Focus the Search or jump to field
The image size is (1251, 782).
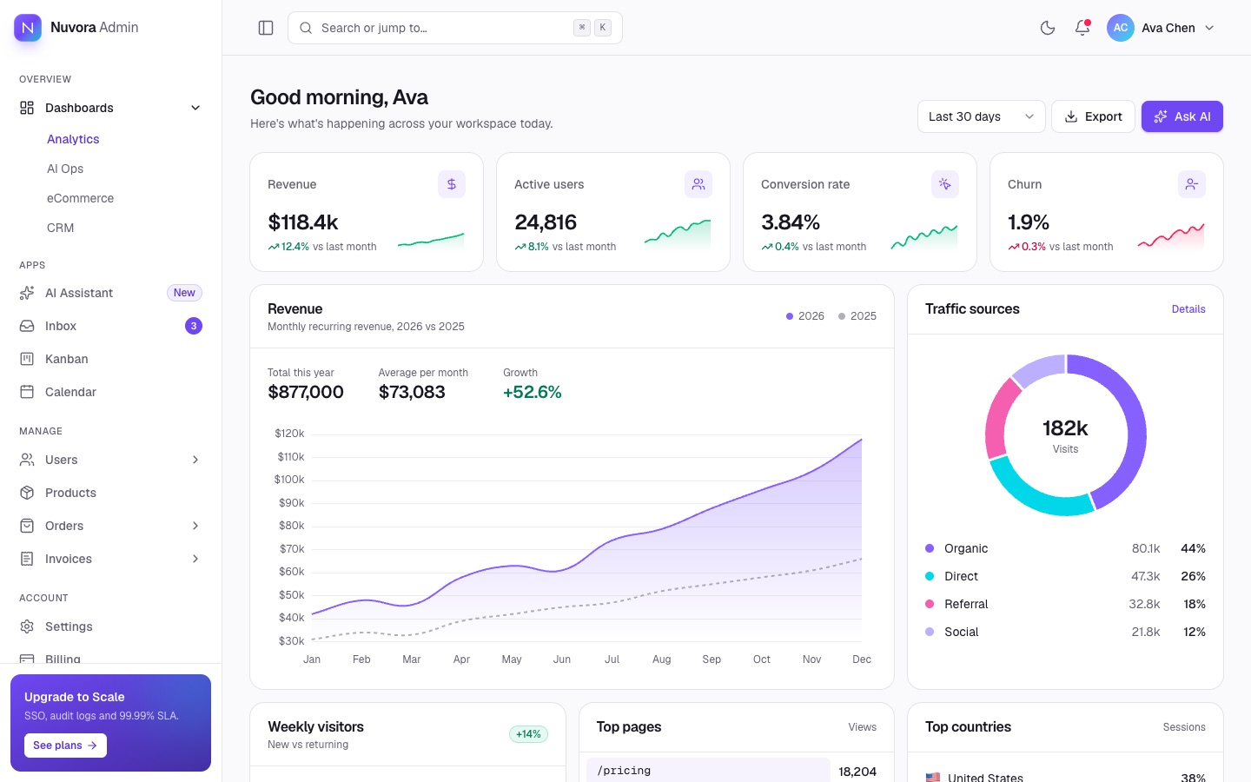[455, 28]
